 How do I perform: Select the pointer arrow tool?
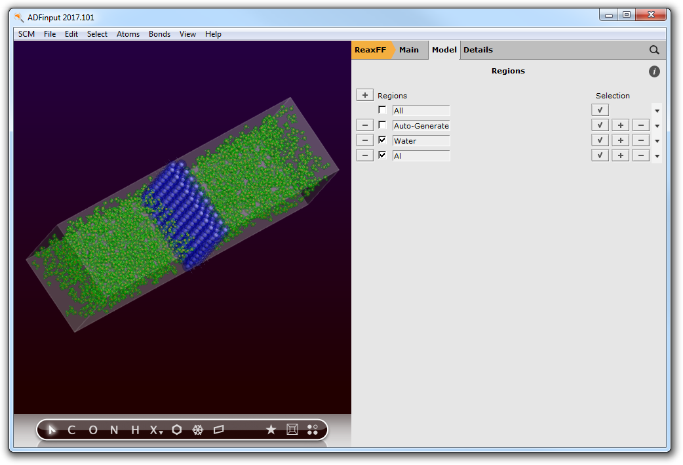tap(52, 430)
